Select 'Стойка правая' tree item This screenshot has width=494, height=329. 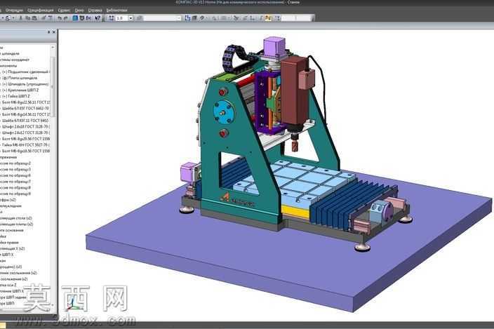click(x=9, y=243)
